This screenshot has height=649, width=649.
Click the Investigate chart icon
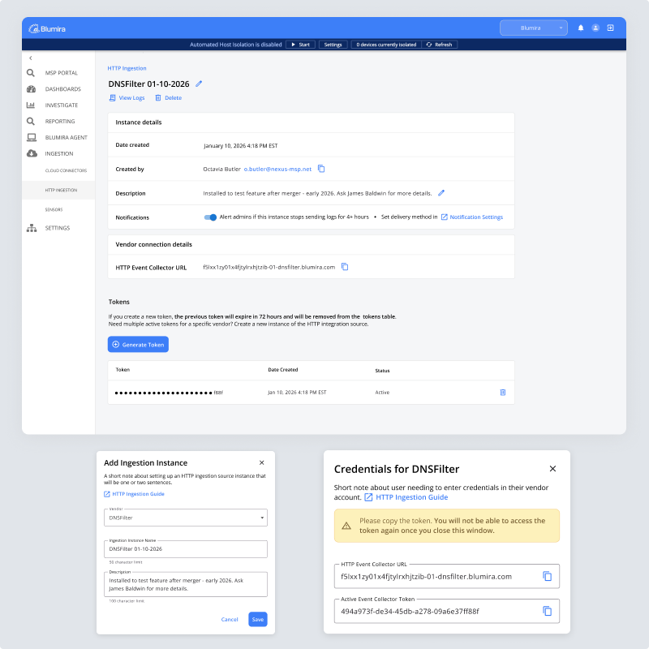point(31,105)
